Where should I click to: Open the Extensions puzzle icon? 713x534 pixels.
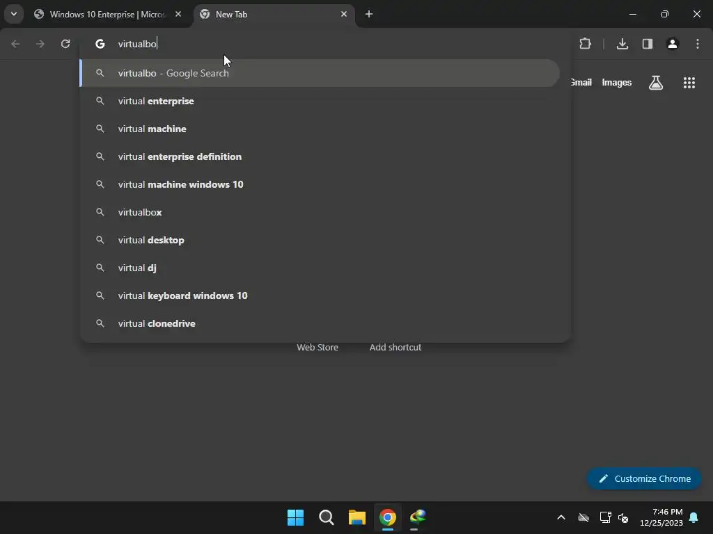585,44
